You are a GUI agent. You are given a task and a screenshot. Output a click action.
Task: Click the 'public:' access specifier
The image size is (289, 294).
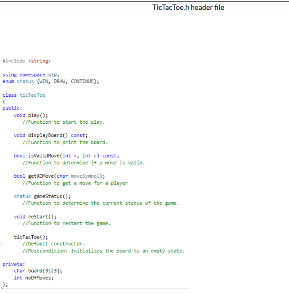(12, 108)
